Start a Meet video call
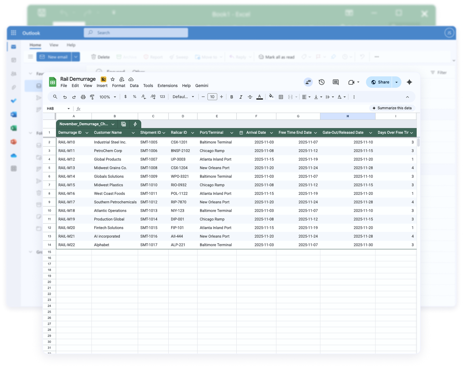The height and width of the screenshot is (369, 463). point(352,82)
